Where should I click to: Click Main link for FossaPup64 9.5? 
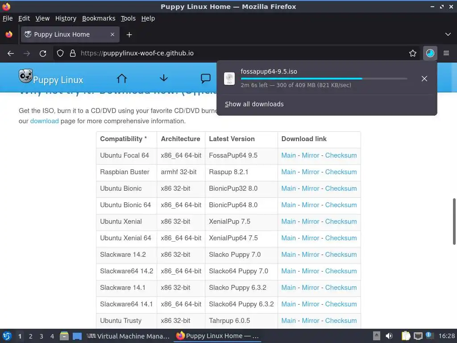pyautogui.click(x=288, y=155)
